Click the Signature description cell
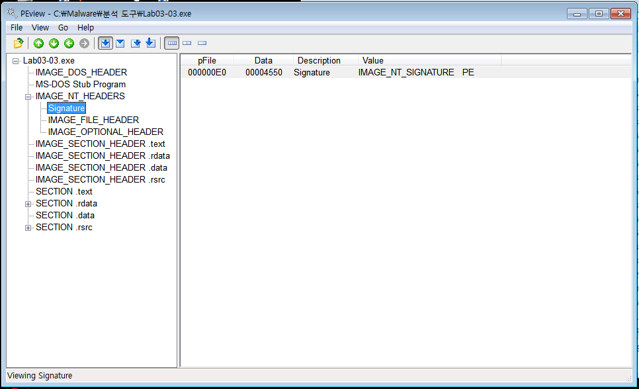 tap(312, 73)
